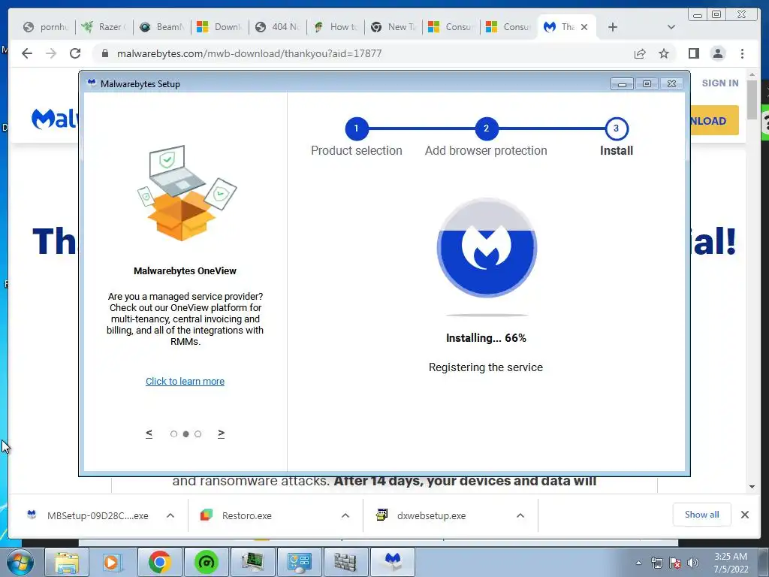
Task: Click the Malwarebytes page logo
Action: pyautogui.click(x=54, y=119)
